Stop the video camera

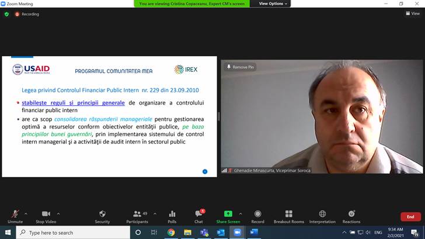[46, 216]
